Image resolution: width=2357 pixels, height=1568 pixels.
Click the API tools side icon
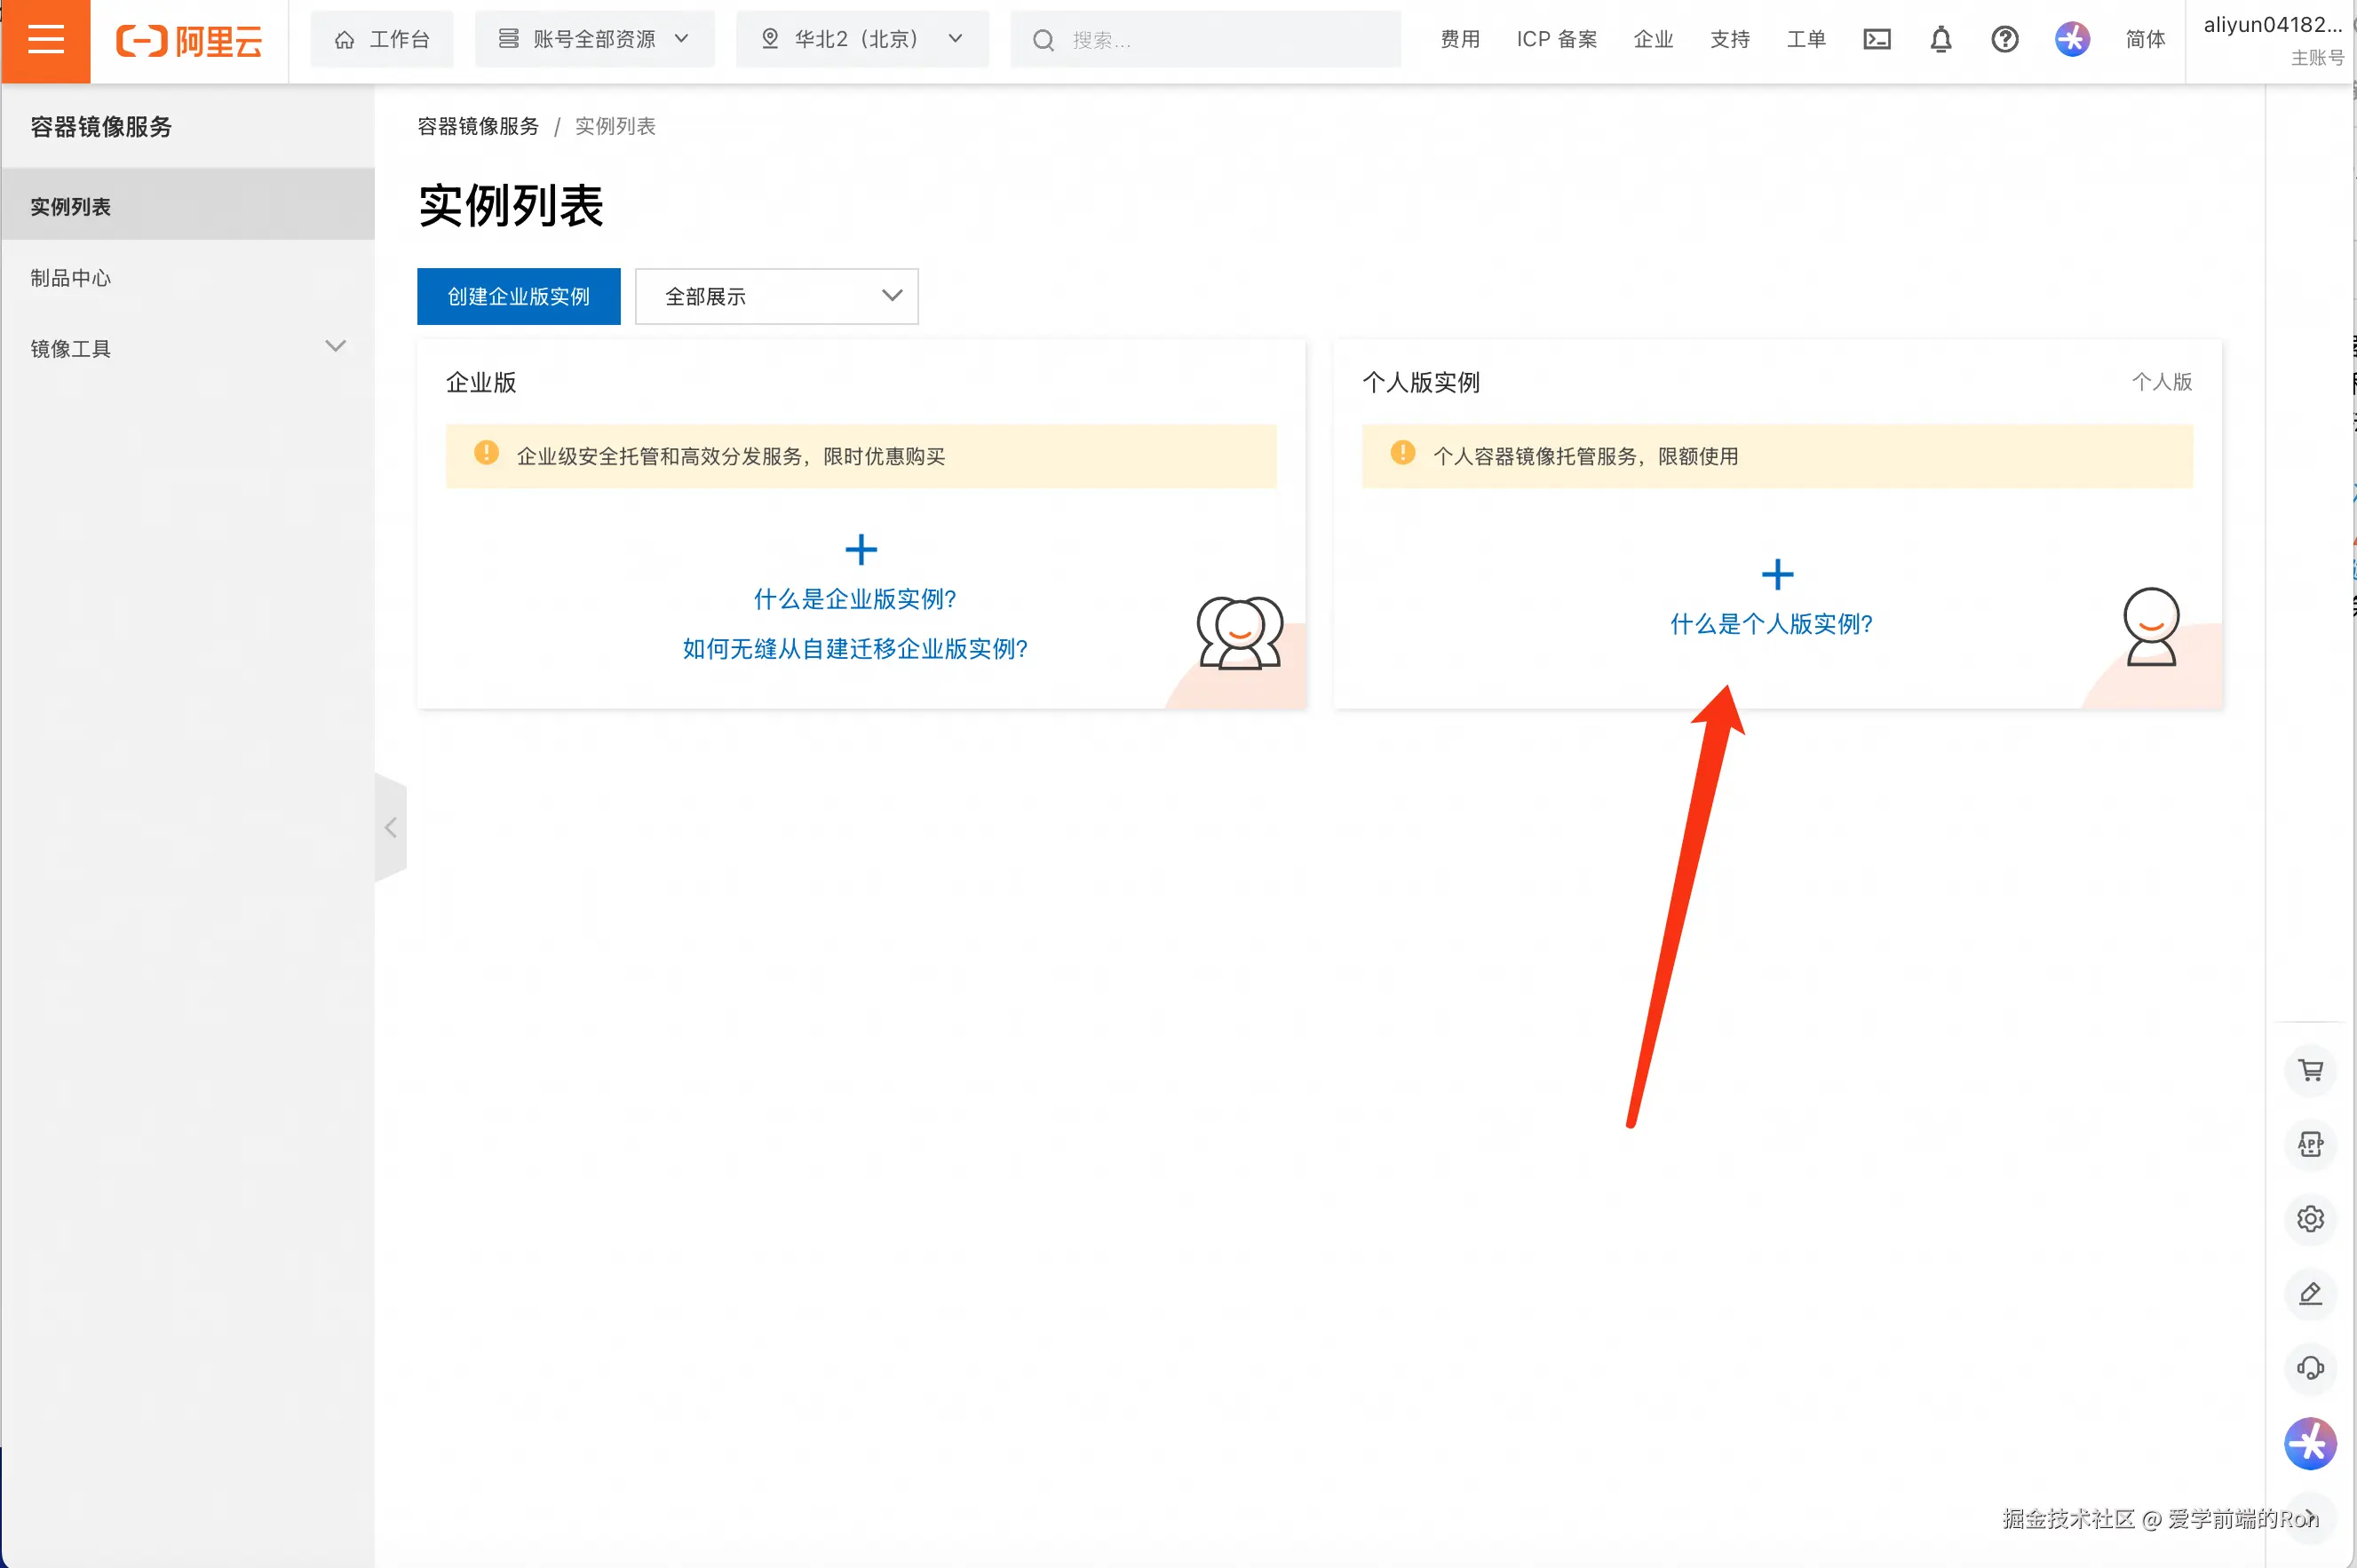[x=2310, y=1144]
